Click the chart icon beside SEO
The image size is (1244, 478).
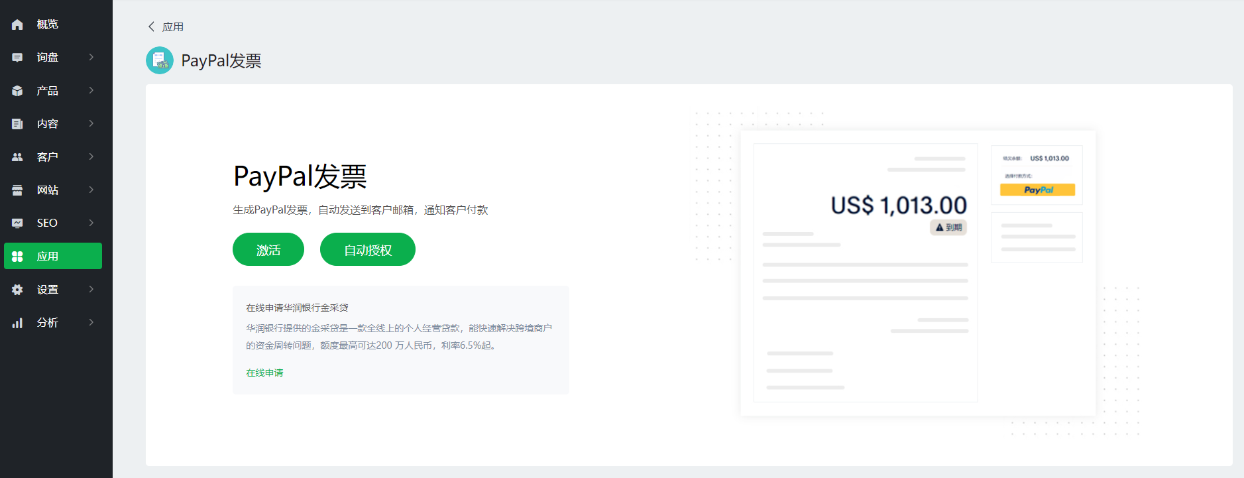click(17, 223)
